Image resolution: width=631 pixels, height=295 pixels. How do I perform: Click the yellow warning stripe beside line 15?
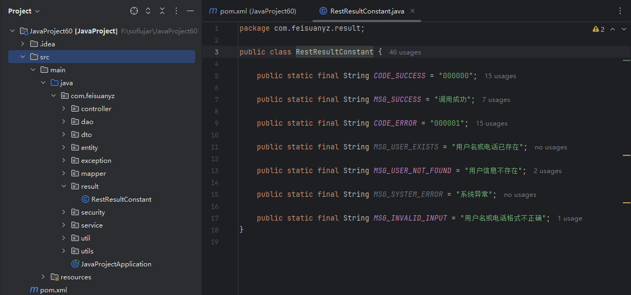click(x=627, y=202)
